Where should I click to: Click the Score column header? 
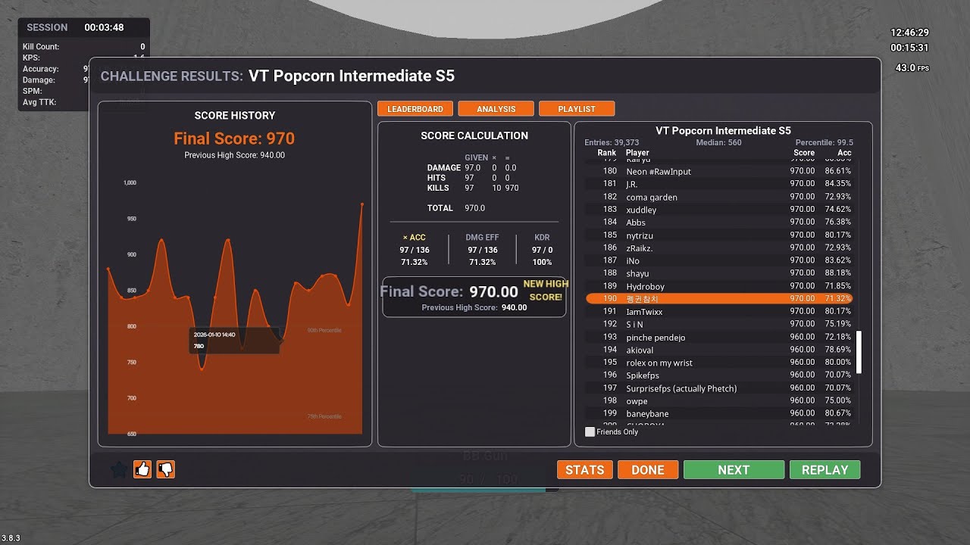tap(804, 153)
